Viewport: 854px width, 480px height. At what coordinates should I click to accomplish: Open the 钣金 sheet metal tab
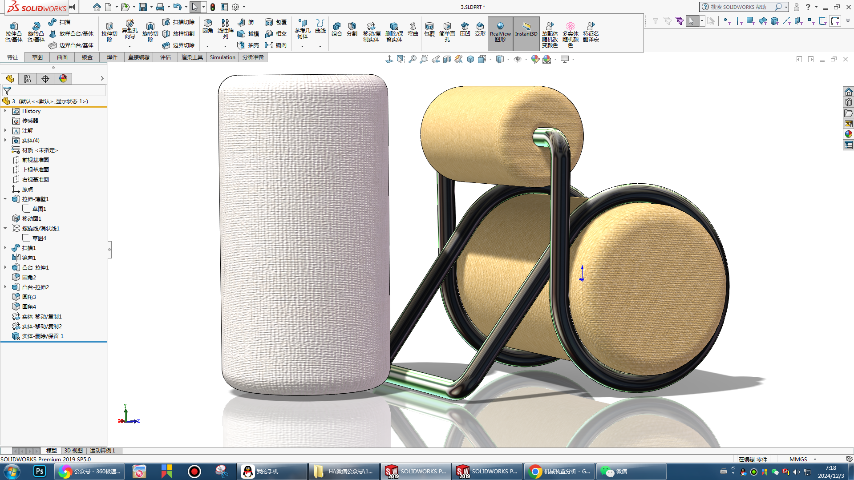pyautogui.click(x=87, y=57)
